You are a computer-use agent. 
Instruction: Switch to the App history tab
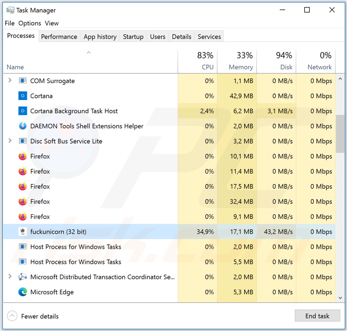click(x=100, y=36)
